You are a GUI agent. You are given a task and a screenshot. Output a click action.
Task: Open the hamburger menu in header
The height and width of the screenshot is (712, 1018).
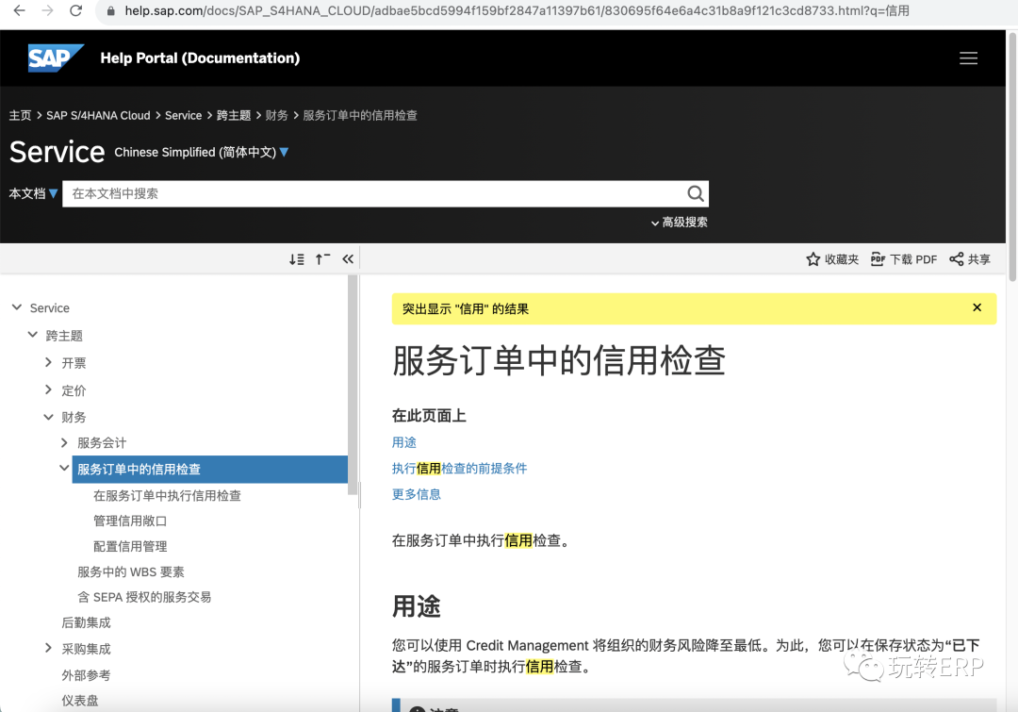pos(968,58)
